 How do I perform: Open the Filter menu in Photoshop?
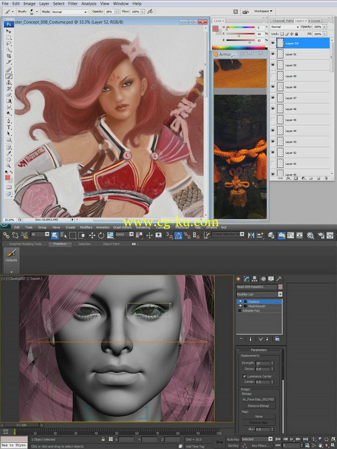(73, 4)
